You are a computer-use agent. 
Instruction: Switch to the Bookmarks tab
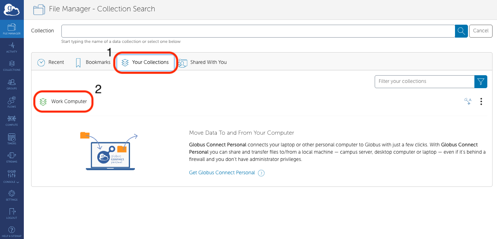pyautogui.click(x=93, y=62)
